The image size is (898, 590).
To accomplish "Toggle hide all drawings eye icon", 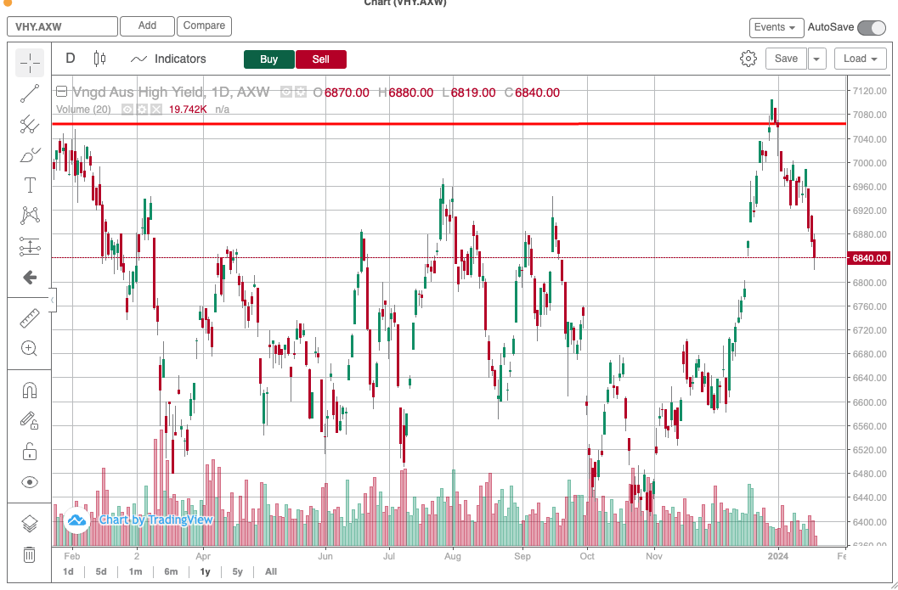I will [x=29, y=482].
